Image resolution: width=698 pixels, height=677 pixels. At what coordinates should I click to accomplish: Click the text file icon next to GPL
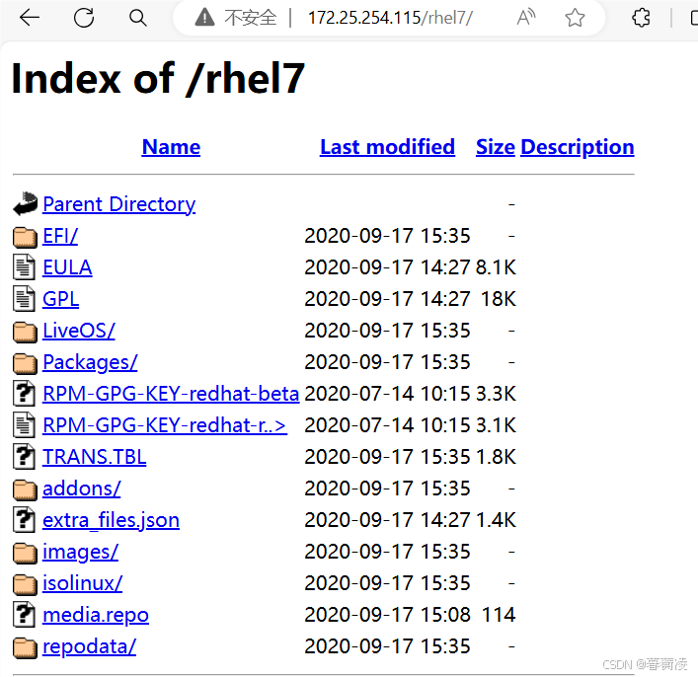tap(24, 299)
